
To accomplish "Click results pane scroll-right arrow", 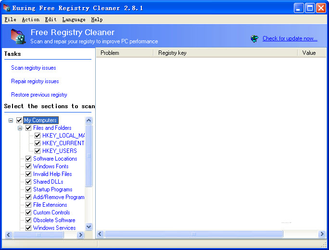I will [322, 234].
